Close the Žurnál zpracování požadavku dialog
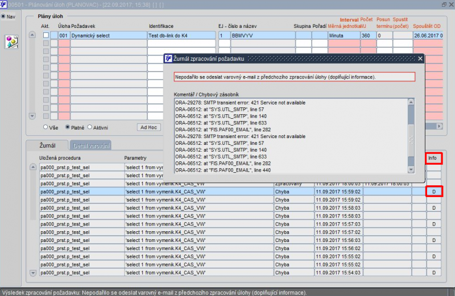 (420, 59)
